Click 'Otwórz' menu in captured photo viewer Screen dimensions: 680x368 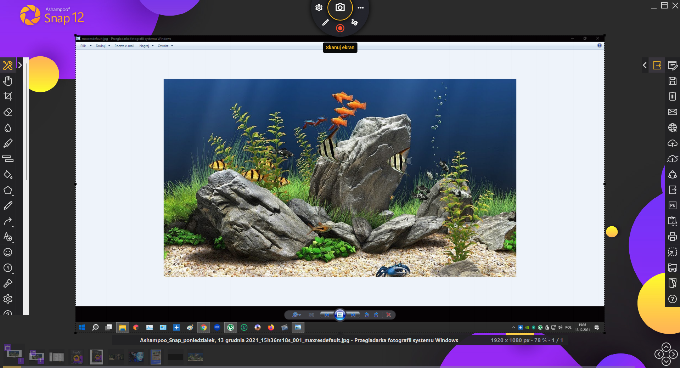pyautogui.click(x=163, y=46)
